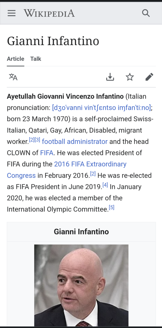Go to Wikipedia home via logo
The height and width of the screenshot is (328, 162).
click(x=49, y=13)
